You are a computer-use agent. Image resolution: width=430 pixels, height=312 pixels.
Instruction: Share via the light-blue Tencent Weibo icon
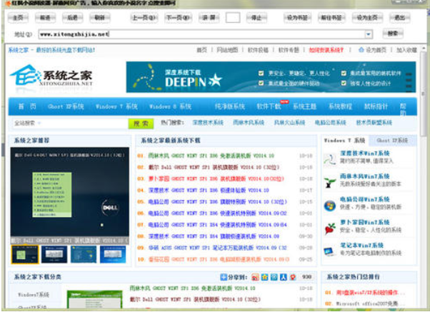(x=274, y=277)
